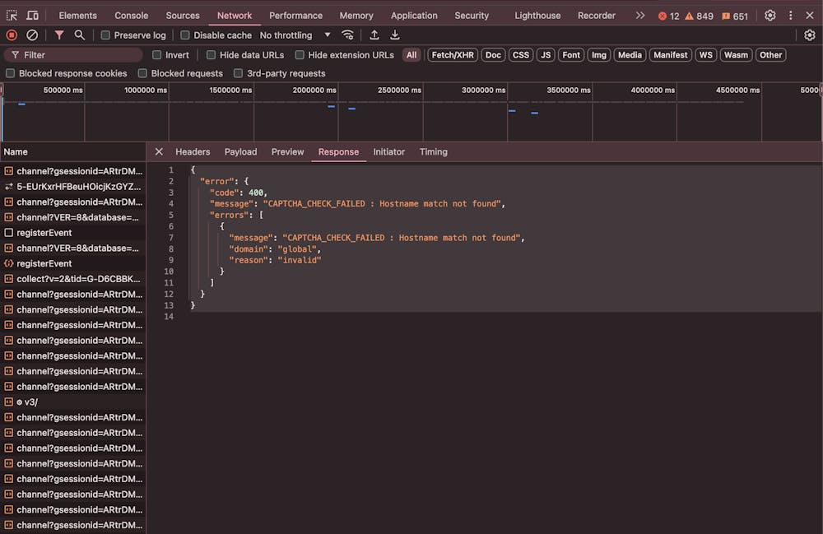Image resolution: width=823 pixels, height=534 pixels.
Task: Tick the Blocked requests checkbox
Action: pyautogui.click(x=143, y=73)
